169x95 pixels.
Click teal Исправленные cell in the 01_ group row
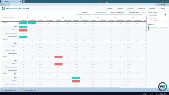click(x=32, y=23)
